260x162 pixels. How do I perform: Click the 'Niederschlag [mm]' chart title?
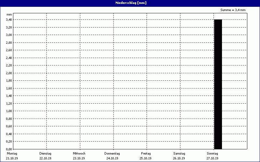pyautogui.click(x=131, y=3)
